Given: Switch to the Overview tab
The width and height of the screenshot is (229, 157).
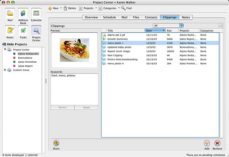Looking at the screenshot, I should [91, 17].
